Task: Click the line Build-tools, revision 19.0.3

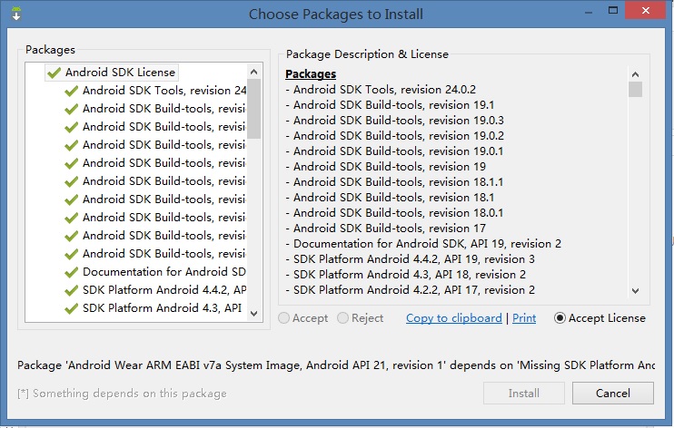Action: [x=394, y=121]
